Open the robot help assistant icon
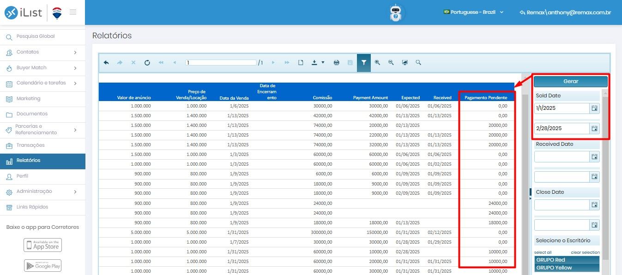 point(396,13)
